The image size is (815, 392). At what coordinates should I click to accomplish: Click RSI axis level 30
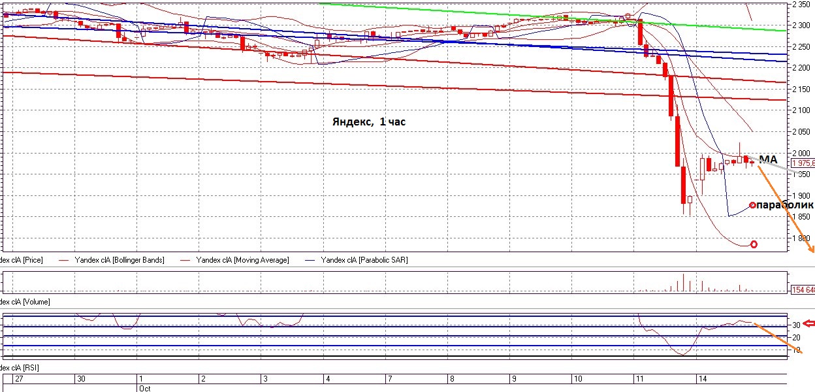pyautogui.click(x=797, y=325)
